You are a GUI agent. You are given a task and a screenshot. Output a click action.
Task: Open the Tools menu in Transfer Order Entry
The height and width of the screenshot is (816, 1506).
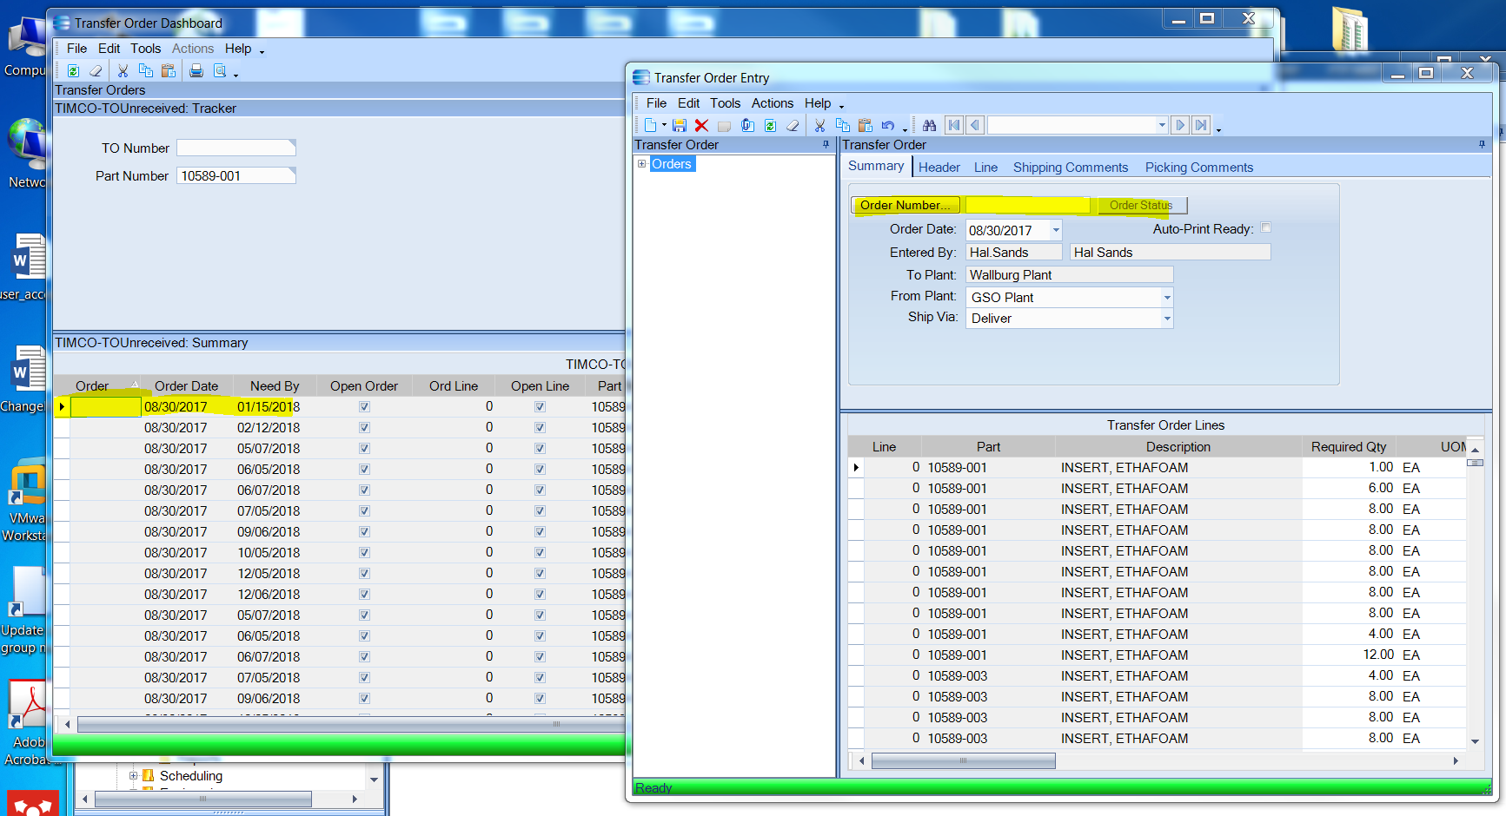click(725, 103)
